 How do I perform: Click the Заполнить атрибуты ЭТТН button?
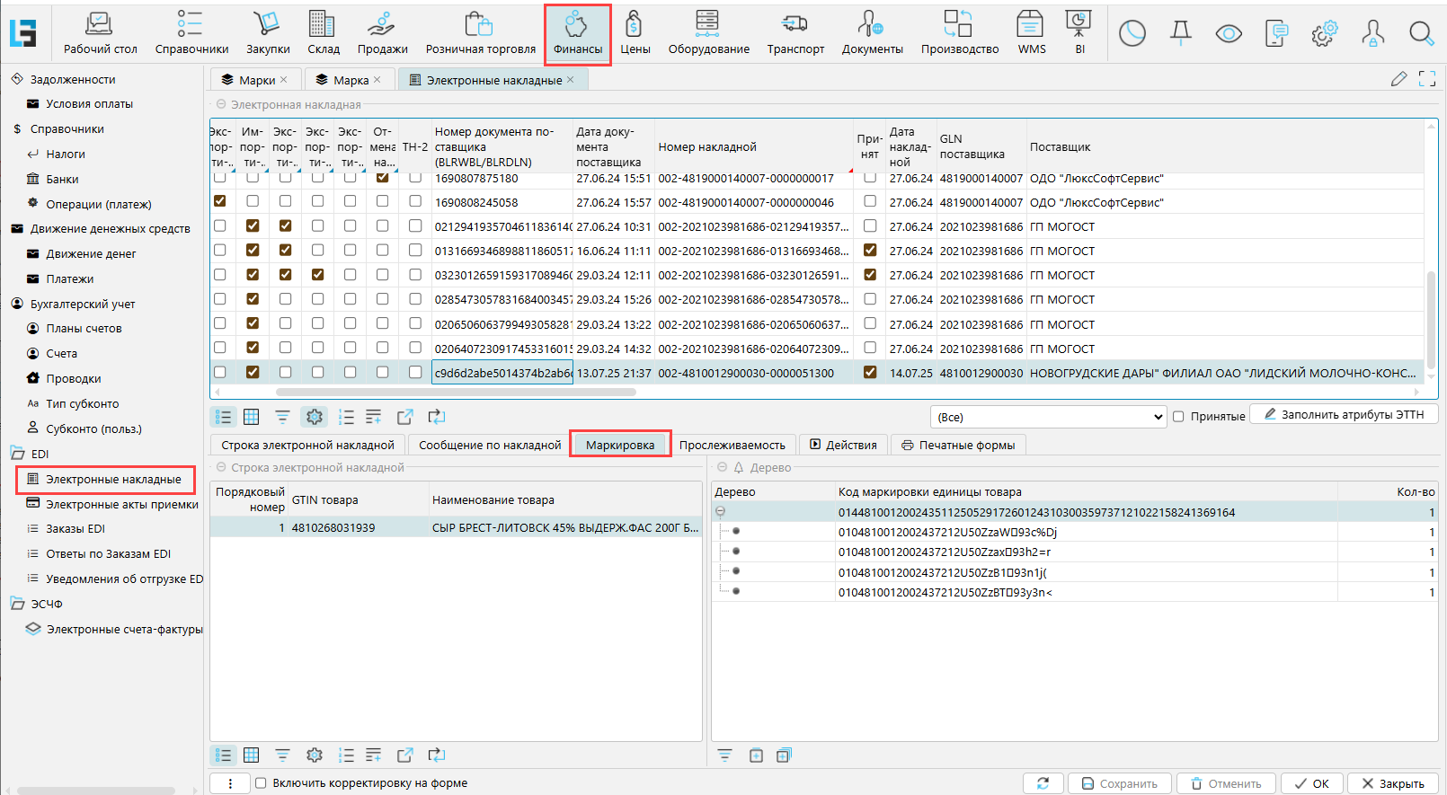click(x=1344, y=415)
